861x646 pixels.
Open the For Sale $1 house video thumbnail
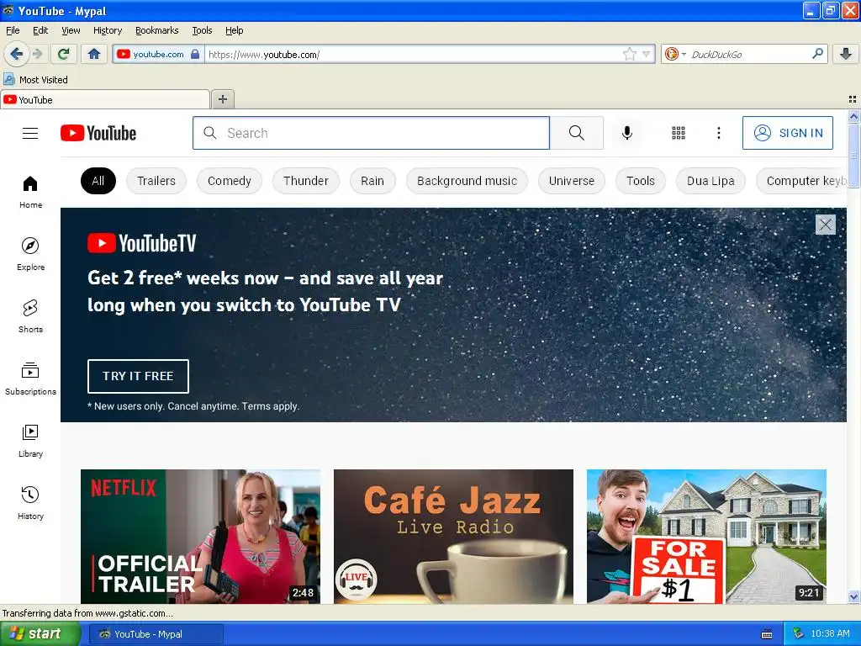706,537
